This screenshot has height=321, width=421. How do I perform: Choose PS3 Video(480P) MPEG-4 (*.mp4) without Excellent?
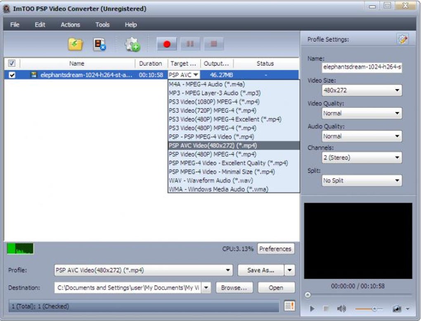[x=234, y=128]
